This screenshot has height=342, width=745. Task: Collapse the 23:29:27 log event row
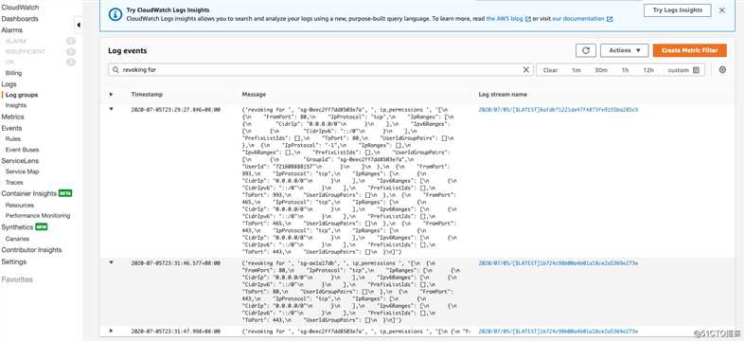point(112,109)
